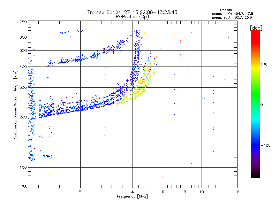Click the plot title 'Tromsø 20121127 13:22:00-13:23:43'
279x209 pixels.
point(132,12)
